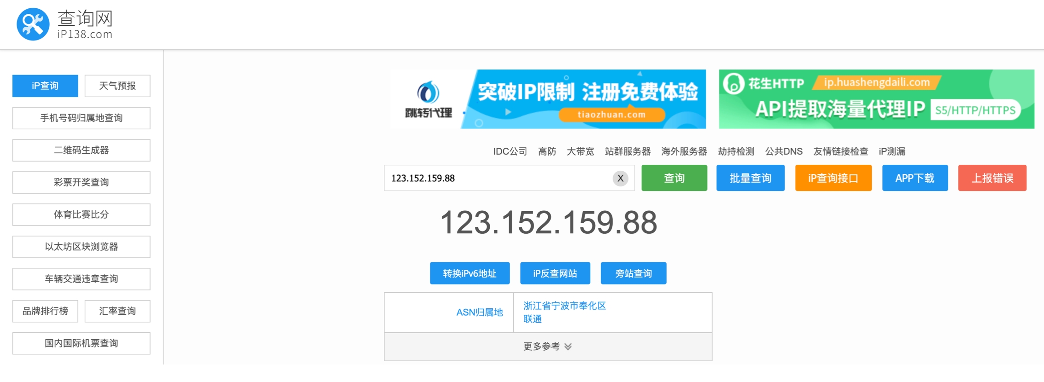The width and height of the screenshot is (1044, 382).
Task: Open the 劫持检测 link
Action: click(736, 151)
